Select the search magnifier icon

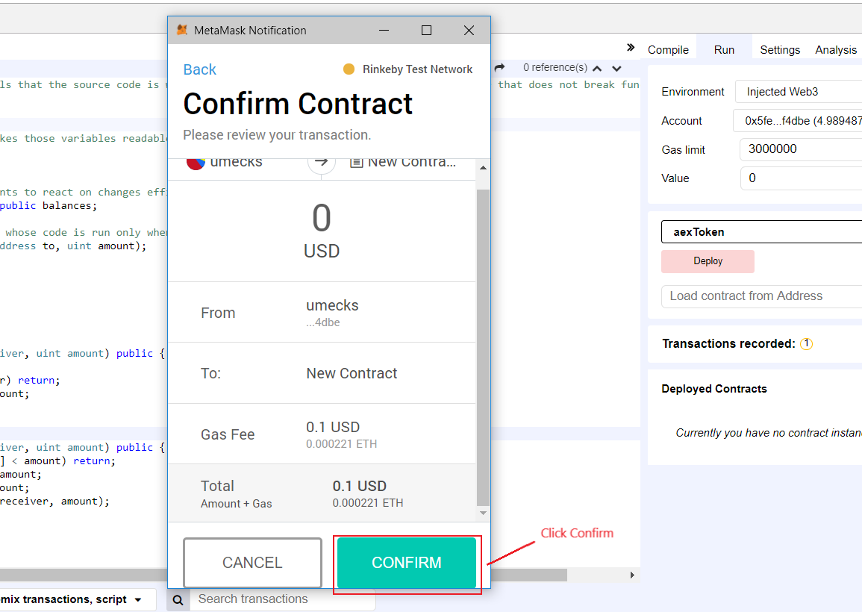pyautogui.click(x=178, y=599)
